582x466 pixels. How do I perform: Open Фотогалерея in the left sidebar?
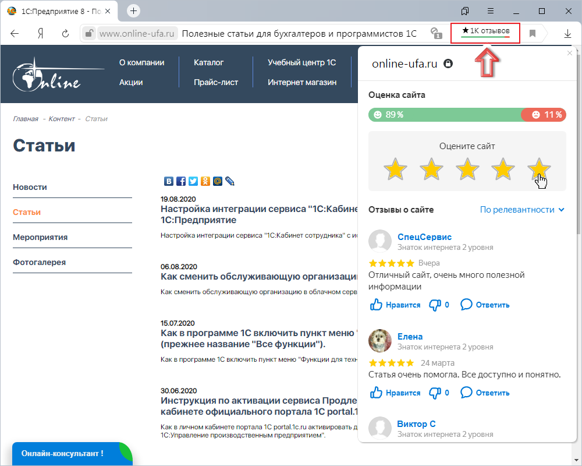tap(39, 262)
